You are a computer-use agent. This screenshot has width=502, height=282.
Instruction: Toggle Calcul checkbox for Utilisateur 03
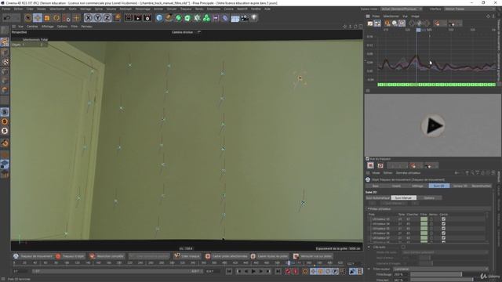[443, 219]
